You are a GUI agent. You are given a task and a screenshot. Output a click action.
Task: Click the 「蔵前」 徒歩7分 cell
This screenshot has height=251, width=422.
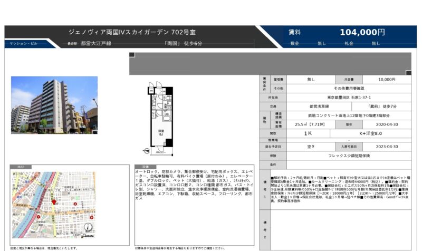tap(381, 107)
